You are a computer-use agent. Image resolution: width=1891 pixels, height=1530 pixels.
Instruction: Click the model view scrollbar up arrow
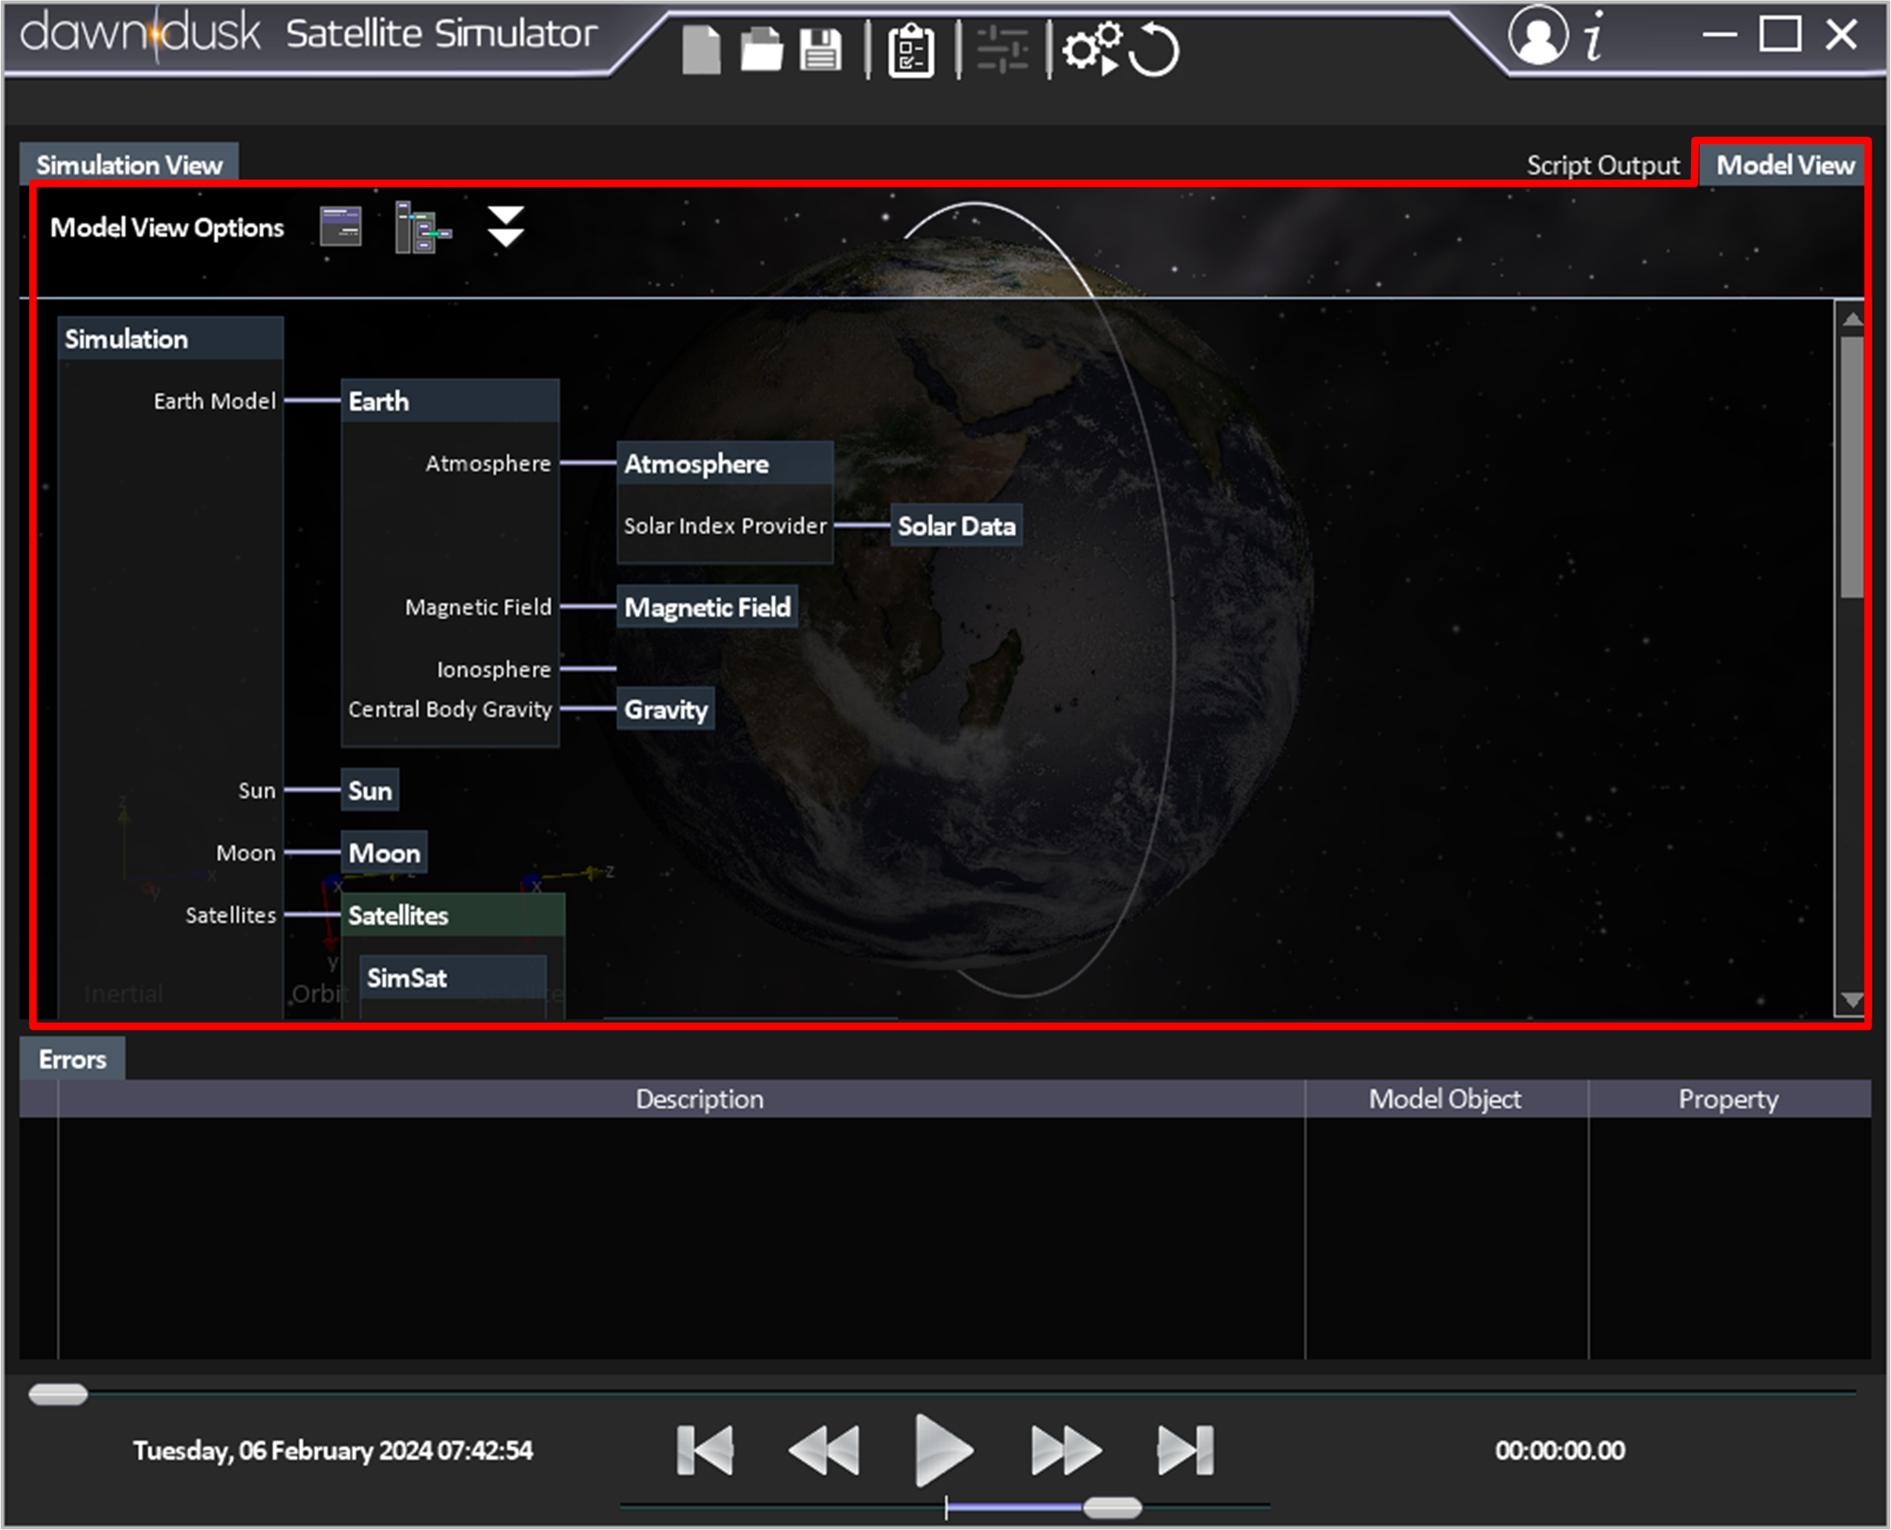[x=1852, y=319]
